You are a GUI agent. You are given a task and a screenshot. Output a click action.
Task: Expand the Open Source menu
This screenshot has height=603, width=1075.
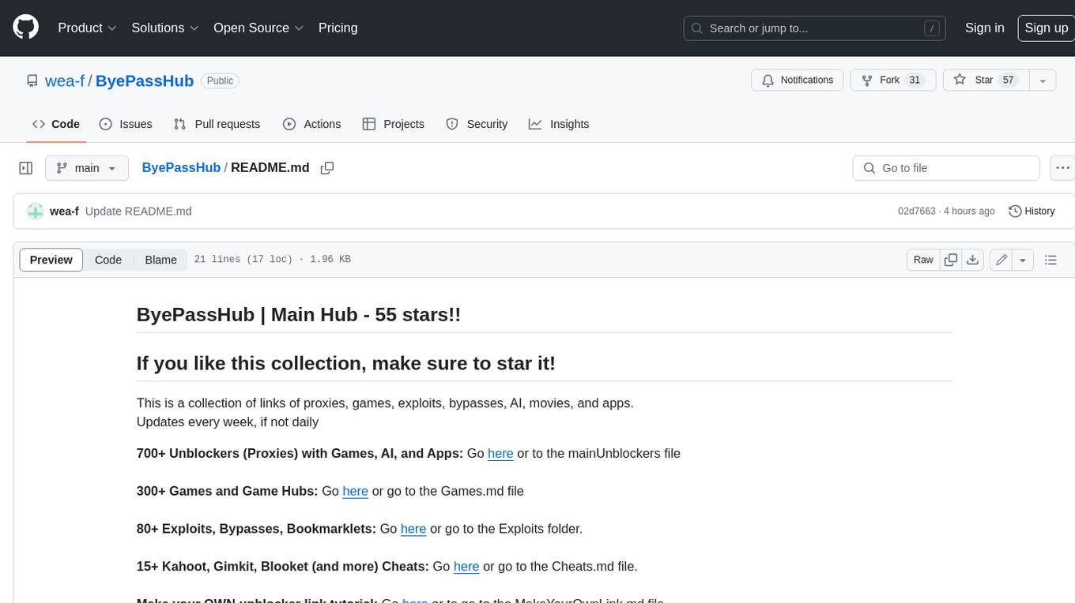pos(258,28)
